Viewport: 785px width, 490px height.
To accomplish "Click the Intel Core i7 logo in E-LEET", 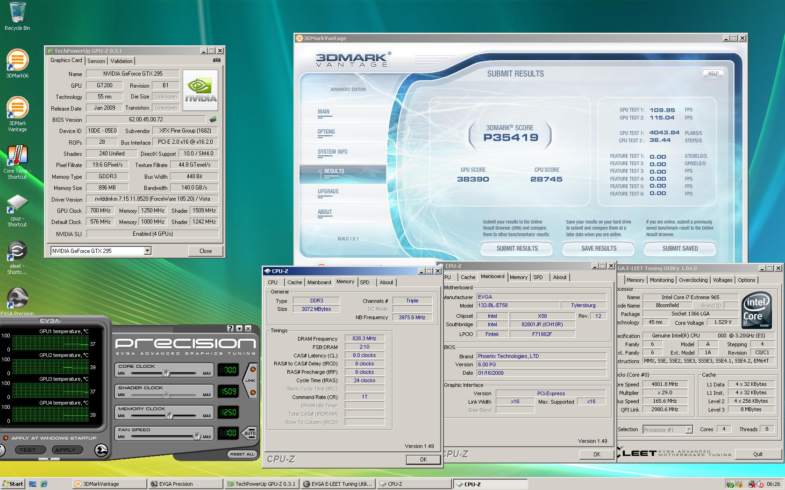I will 756,309.
